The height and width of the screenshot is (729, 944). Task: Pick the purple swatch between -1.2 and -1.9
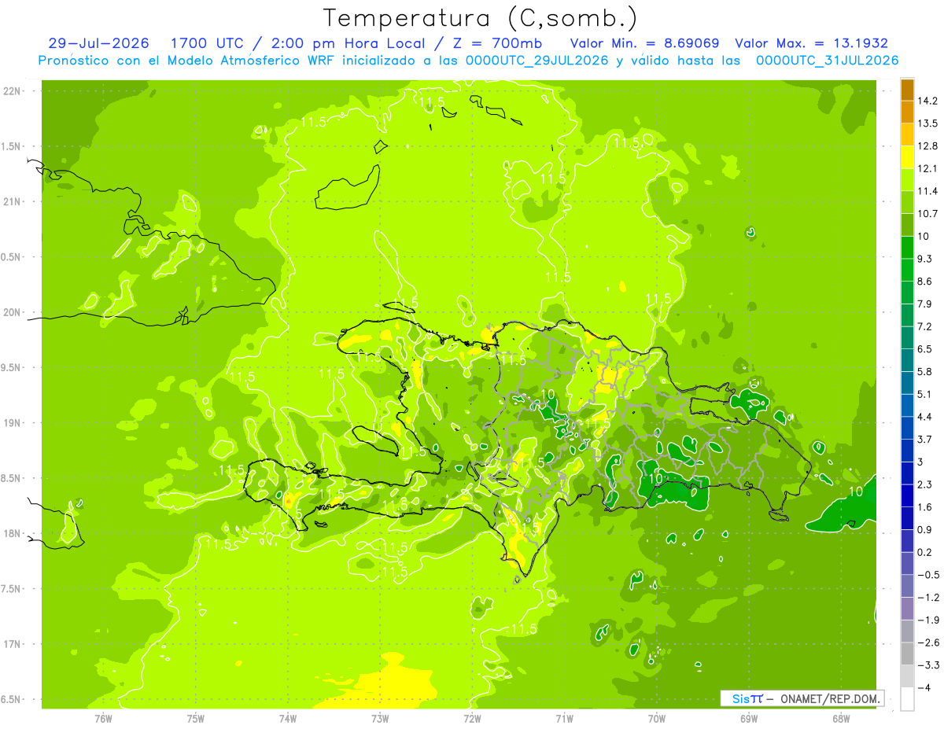click(x=907, y=608)
